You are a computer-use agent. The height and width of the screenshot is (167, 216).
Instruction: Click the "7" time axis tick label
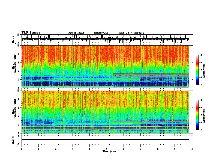(x=141, y=149)
